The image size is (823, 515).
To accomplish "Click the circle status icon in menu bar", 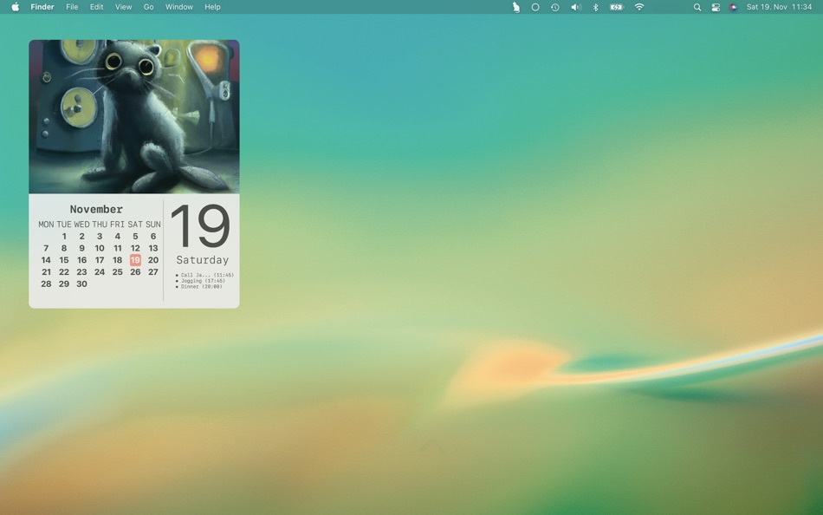I will 535,7.
